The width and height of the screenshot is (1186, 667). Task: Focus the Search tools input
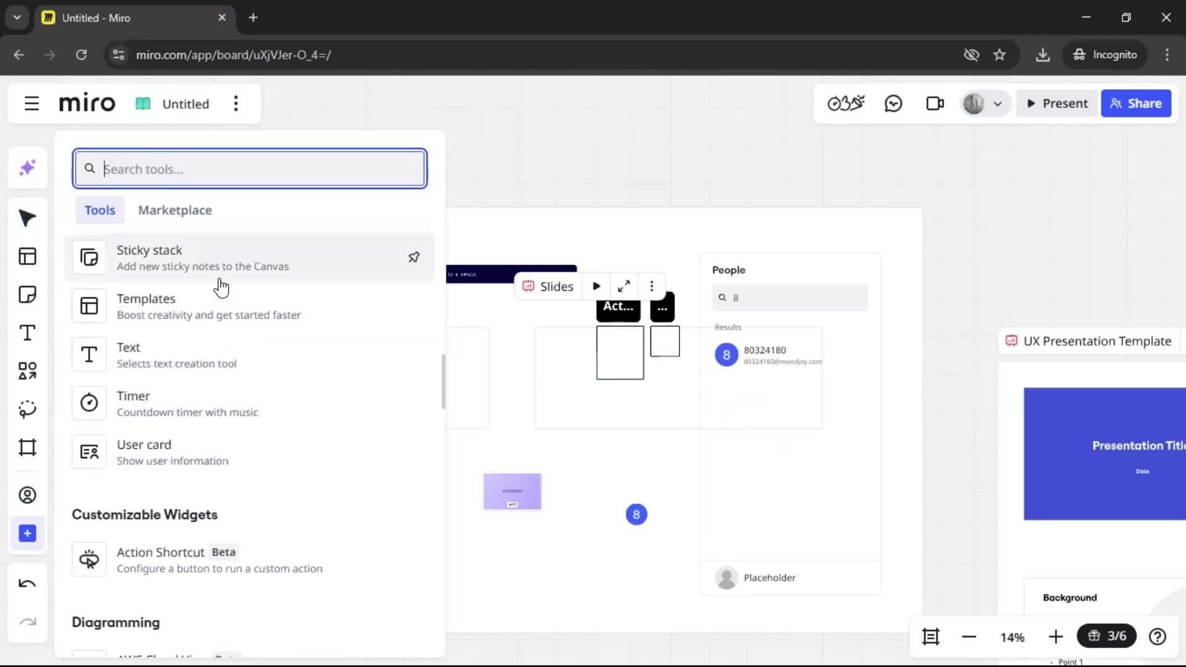point(250,169)
